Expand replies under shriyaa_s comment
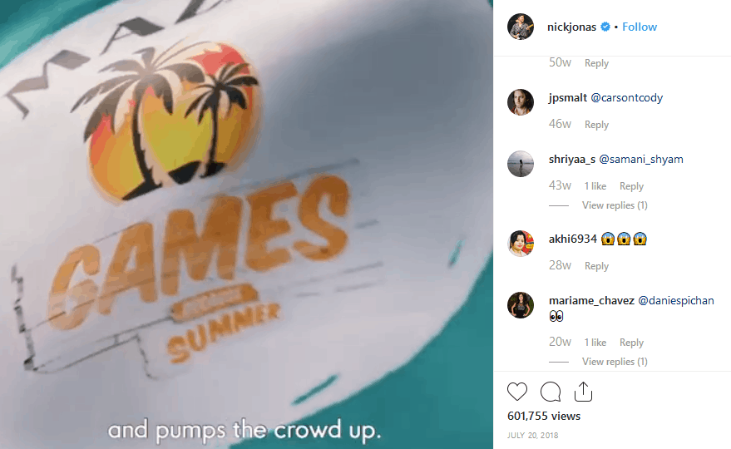 tap(615, 205)
